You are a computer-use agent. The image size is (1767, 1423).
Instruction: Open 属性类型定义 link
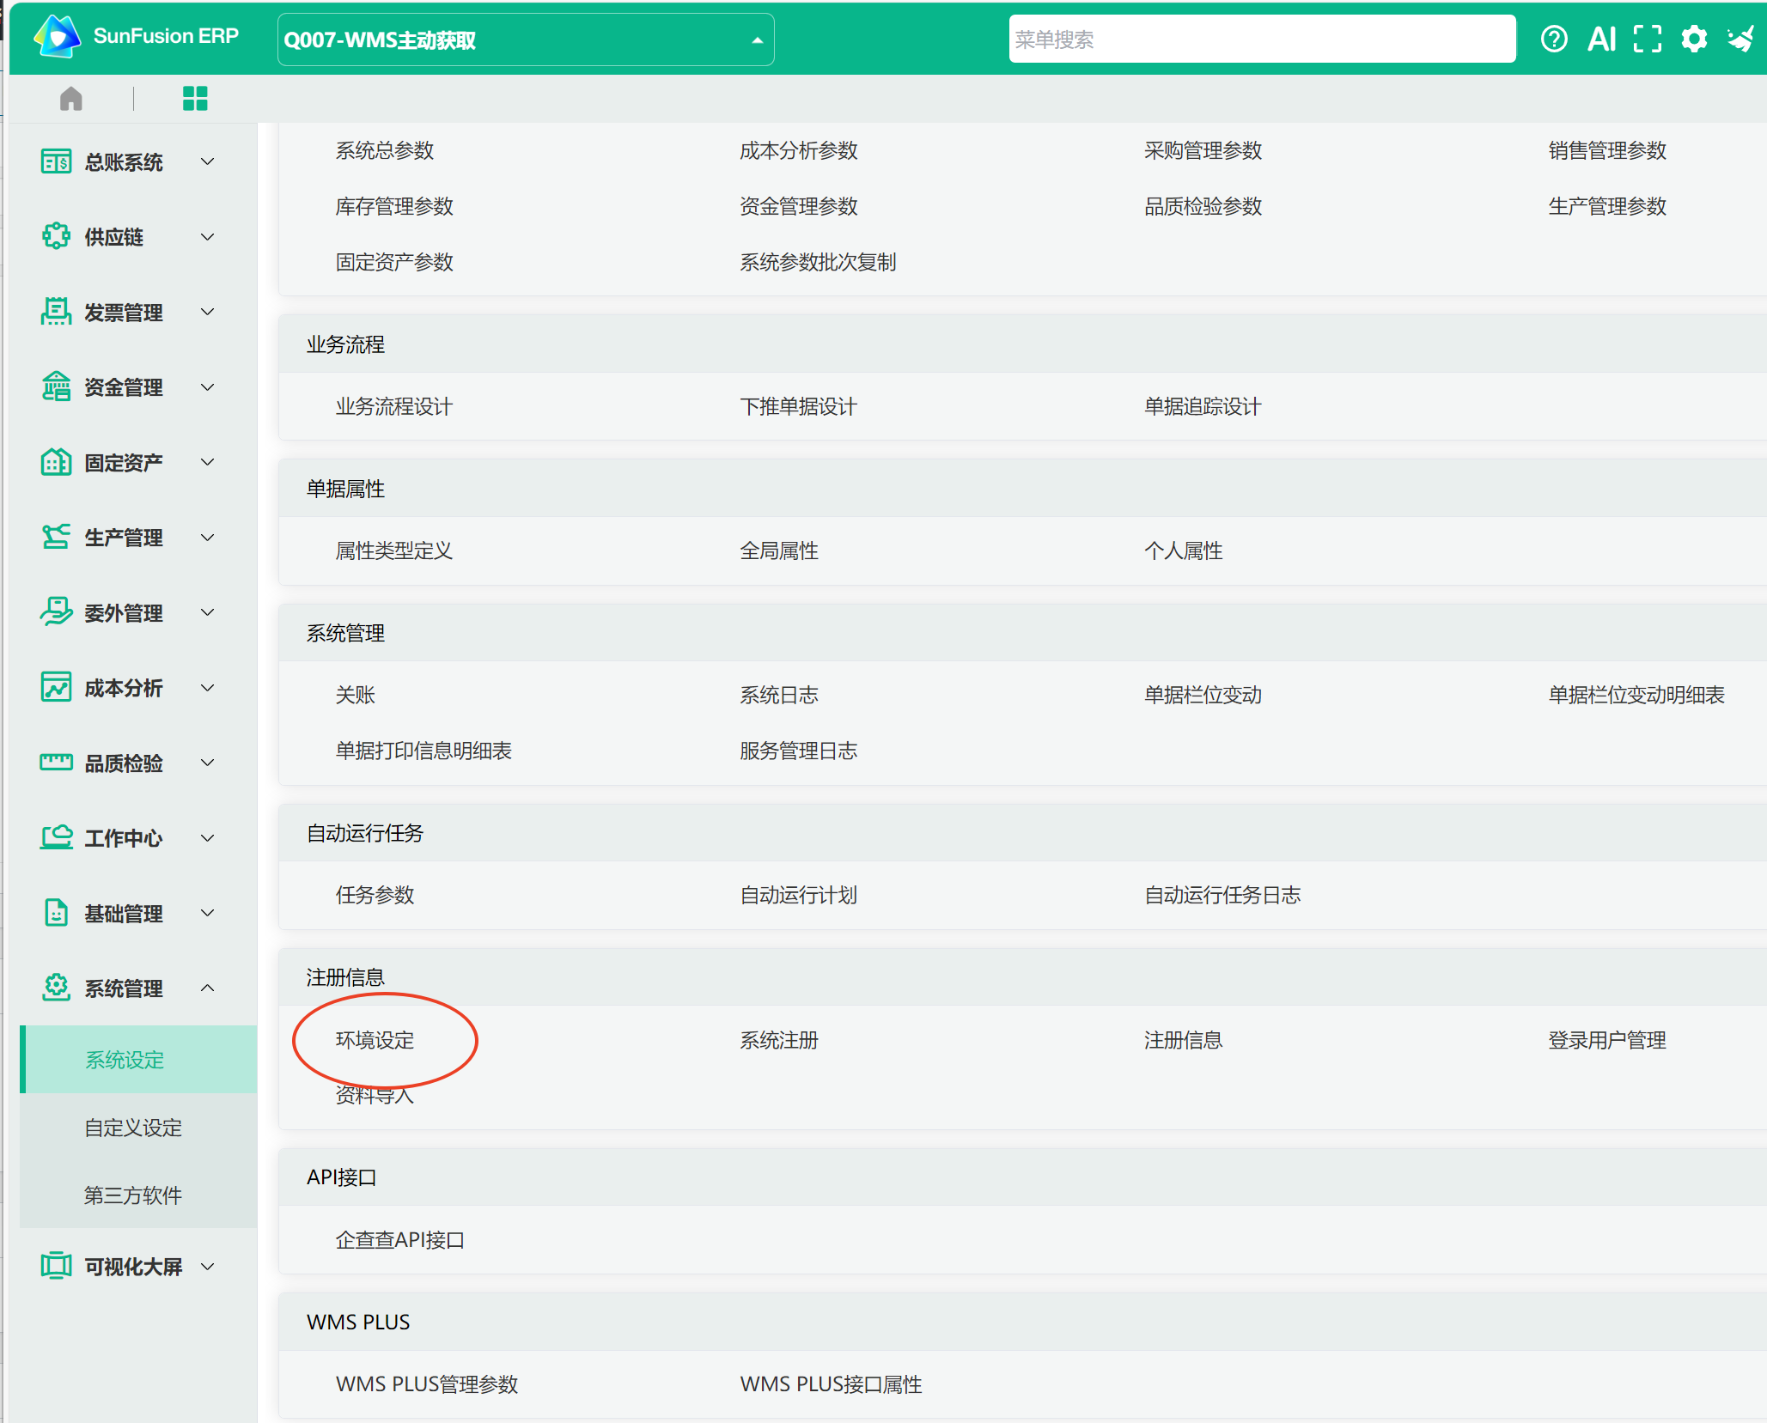click(x=394, y=550)
